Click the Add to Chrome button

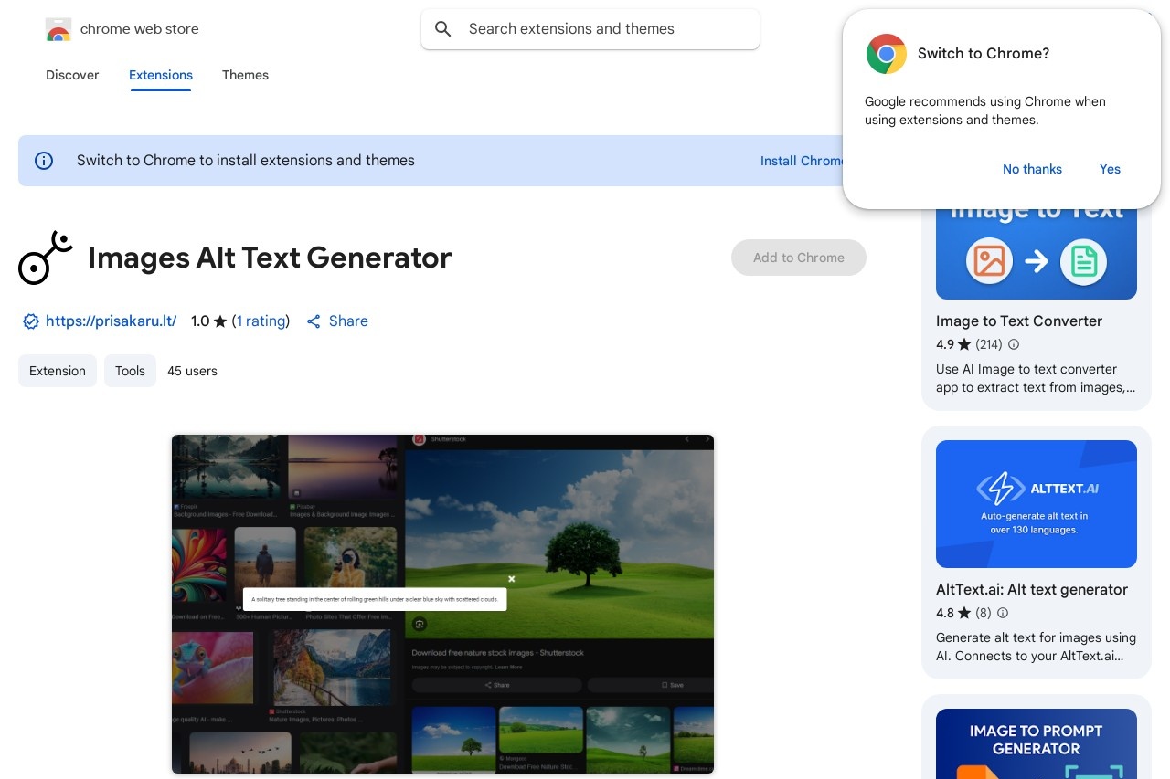pyautogui.click(x=799, y=258)
